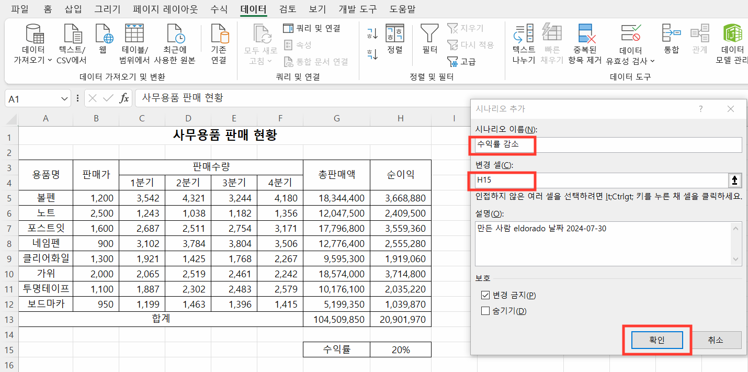Click the 지우기 filter item

[466, 28]
